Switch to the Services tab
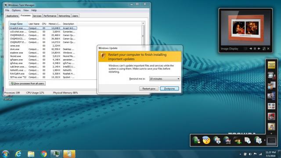281x158 pixels. click(x=37, y=16)
